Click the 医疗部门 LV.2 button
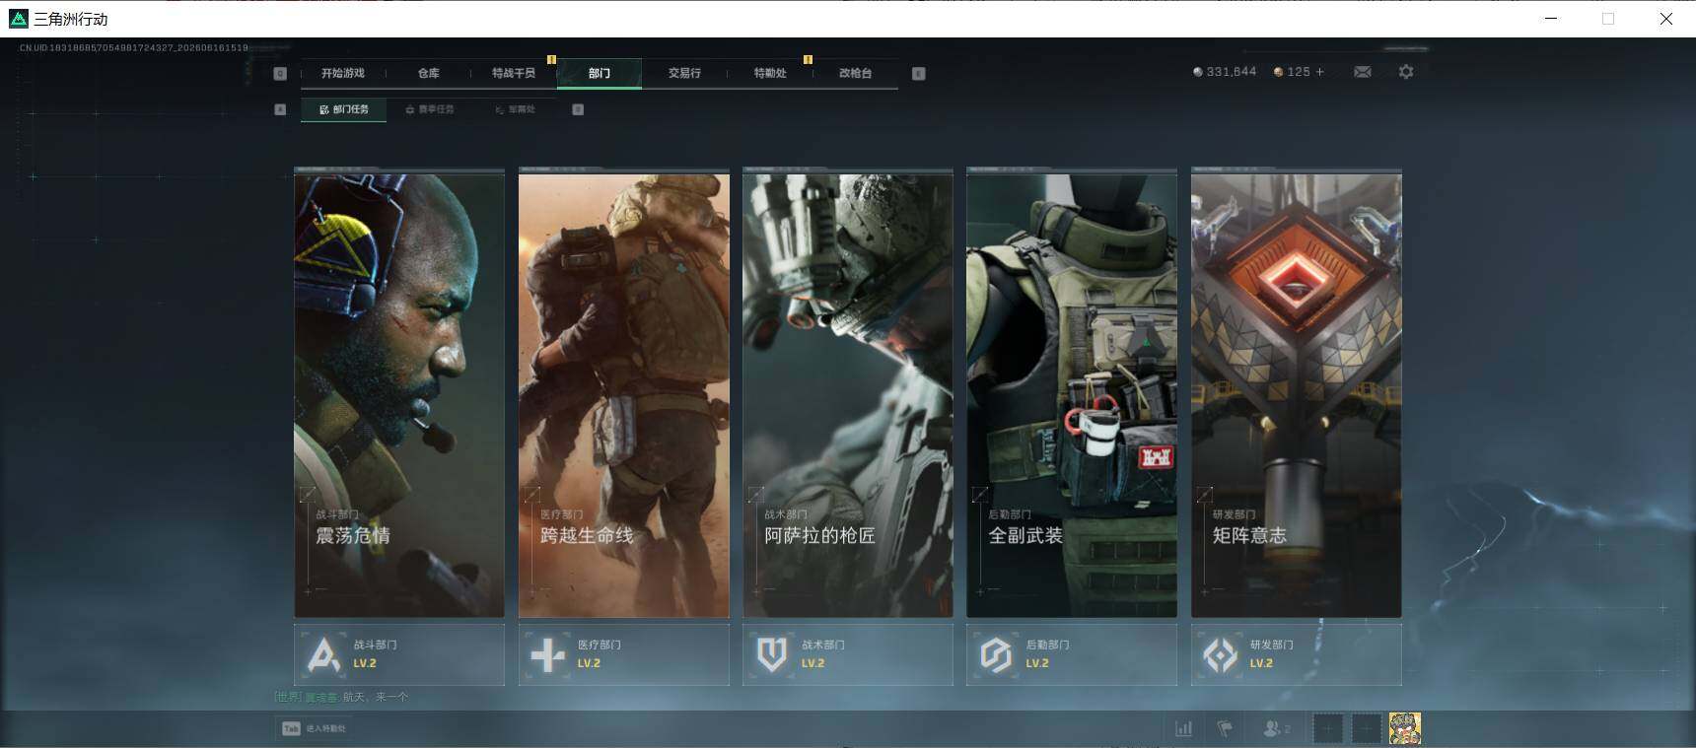This screenshot has height=748, width=1696. pyautogui.click(x=624, y=654)
